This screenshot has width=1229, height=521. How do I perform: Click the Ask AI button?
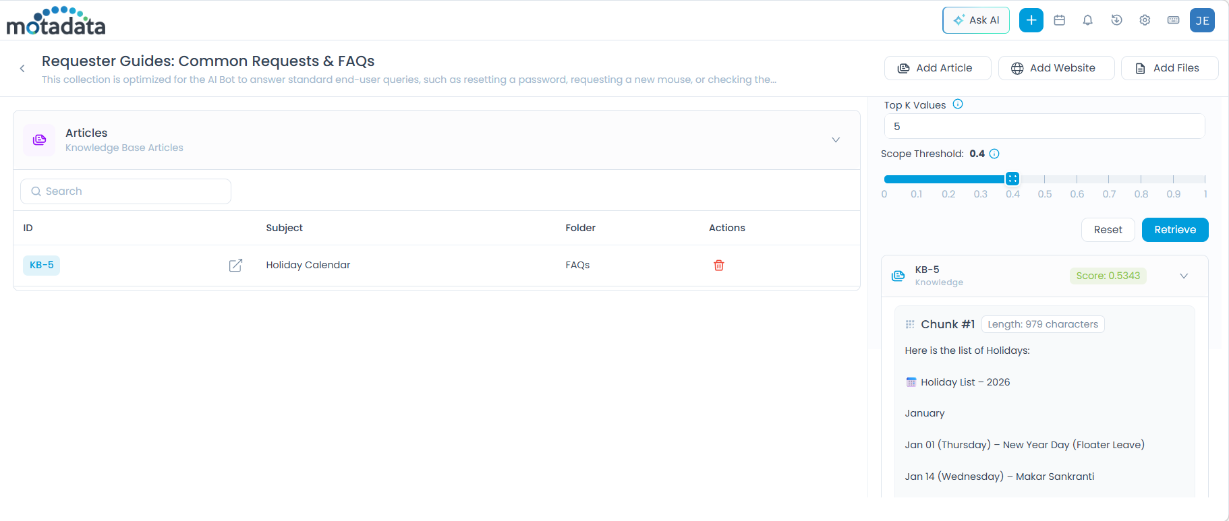coord(975,20)
